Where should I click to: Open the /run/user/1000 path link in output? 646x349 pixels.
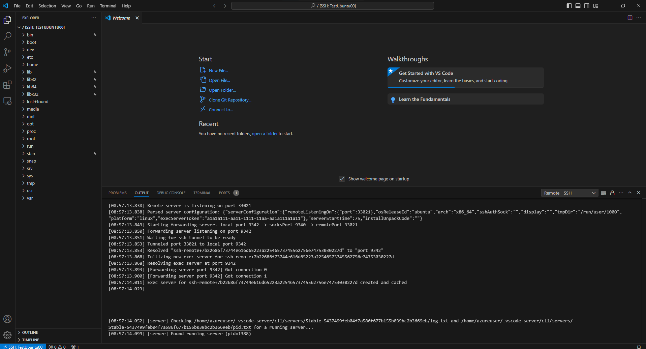click(x=598, y=212)
